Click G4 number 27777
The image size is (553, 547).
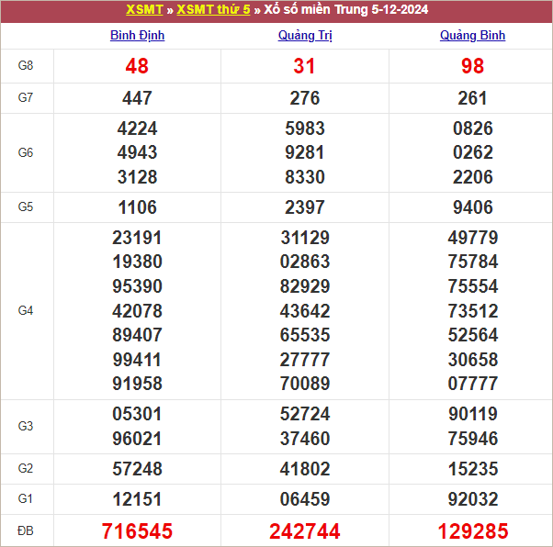pos(305,360)
